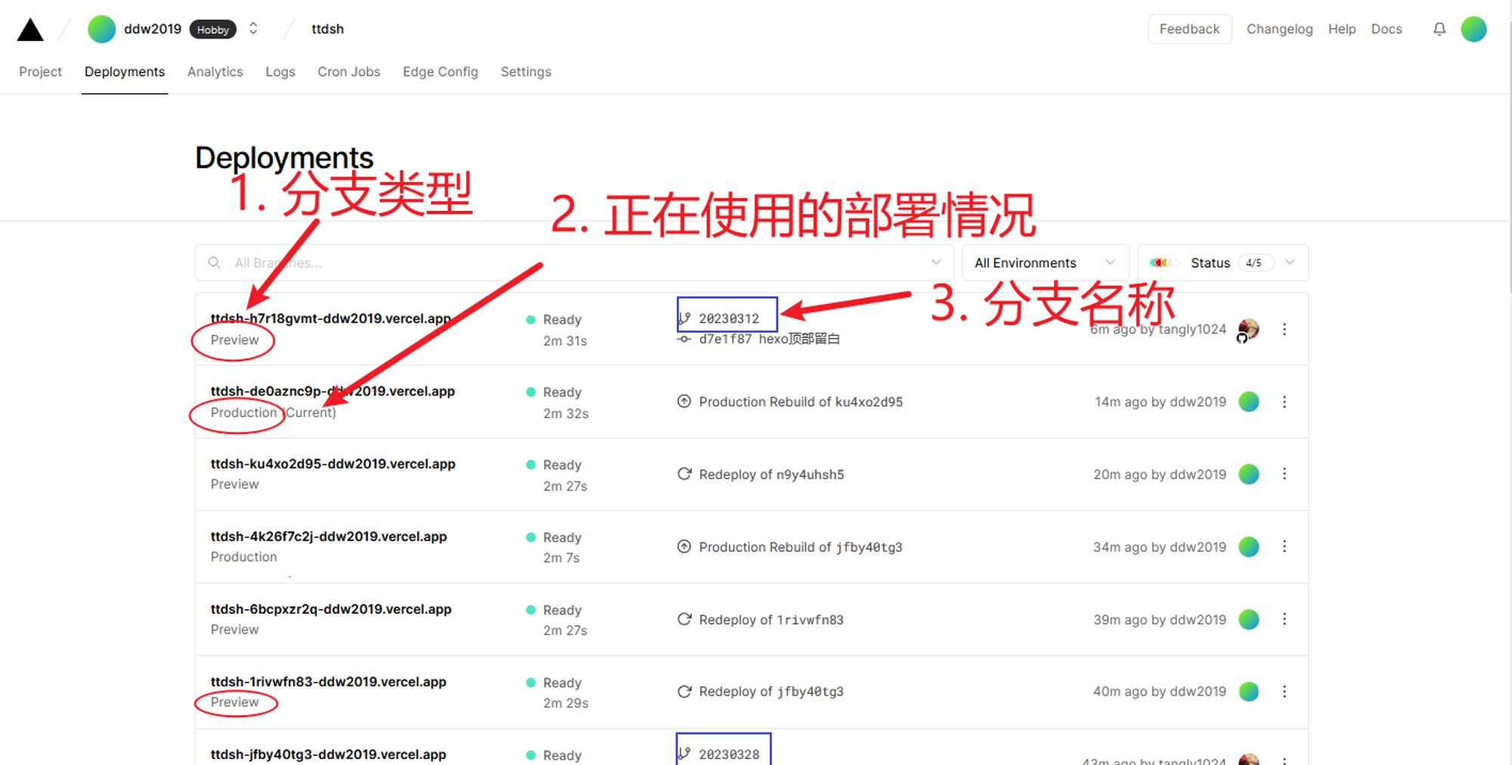The height and width of the screenshot is (765, 1512).
Task: Open the notification bell
Action: coord(1439,29)
